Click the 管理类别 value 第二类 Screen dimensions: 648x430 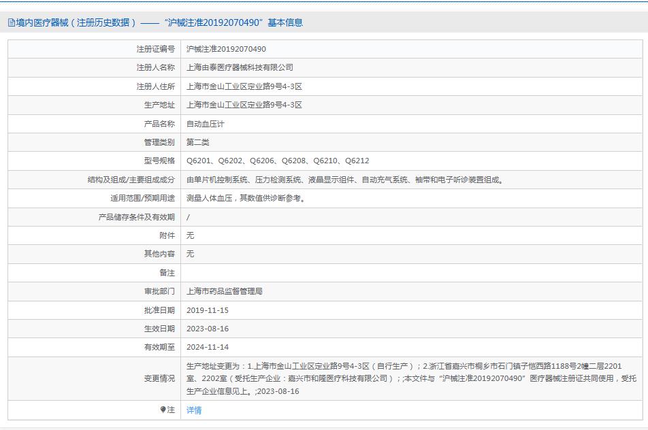click(x=197, y=142)
